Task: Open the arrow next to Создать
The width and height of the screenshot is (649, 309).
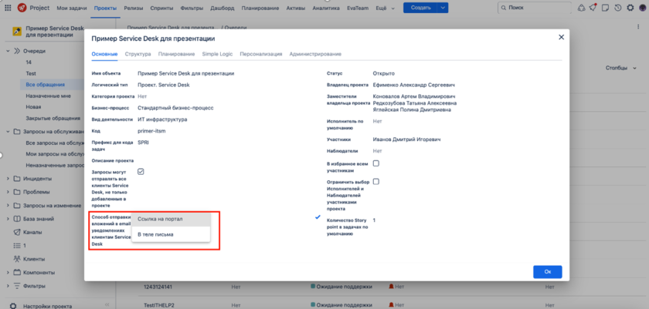Action: [443, 8]
